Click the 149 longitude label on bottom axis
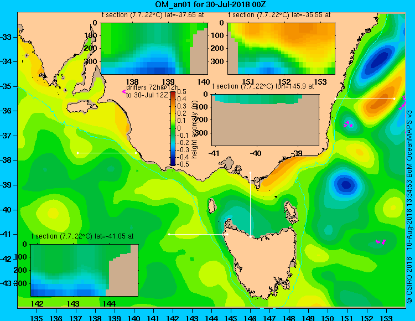 click(x=308, y=317)
